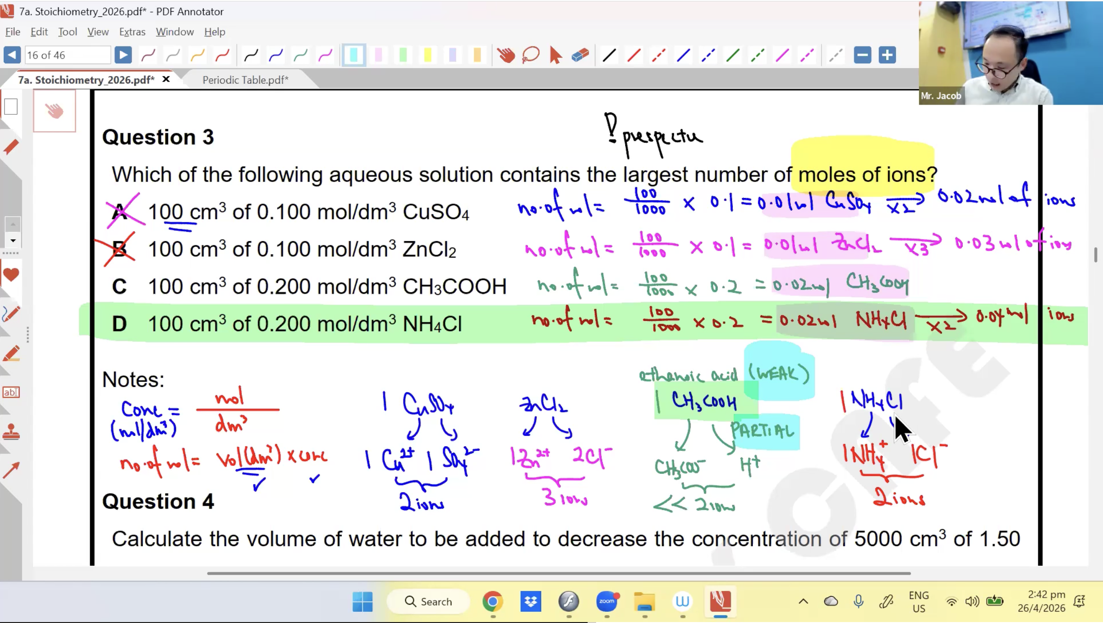Open the Extras menu
The image size is (1103, 623).
[x=132, y=31]
